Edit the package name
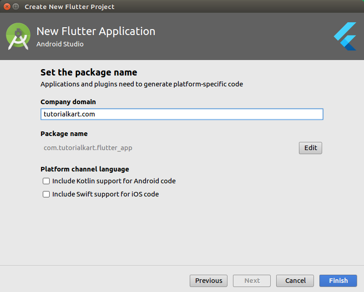 (x=310, y=148)
